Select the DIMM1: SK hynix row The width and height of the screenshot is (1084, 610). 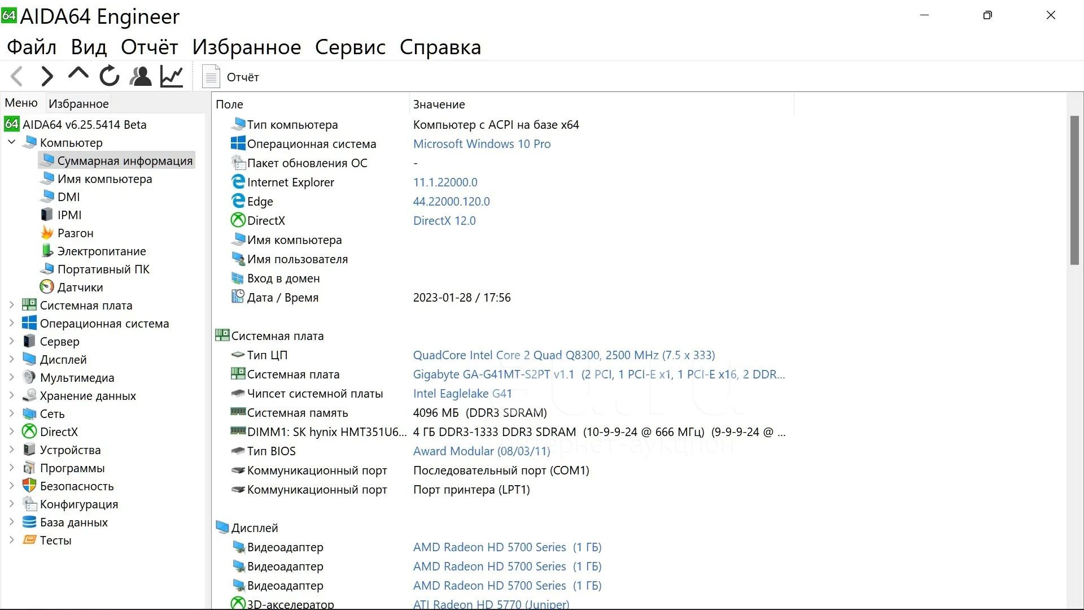(507, 432)
